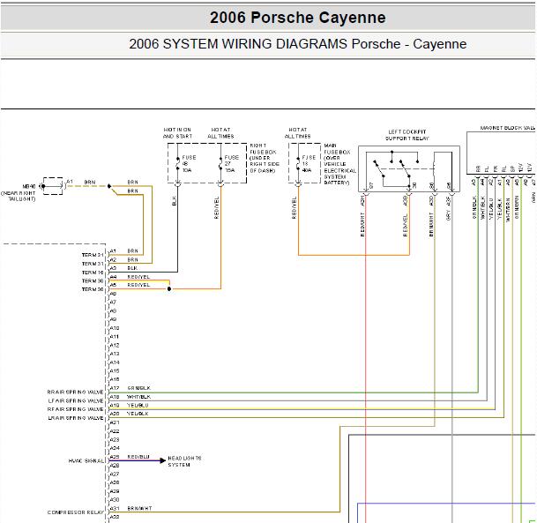Click the "RED/YEL" splice dot near pin A5
Viewport: 537px width, 523px height.
click(169, 289)
